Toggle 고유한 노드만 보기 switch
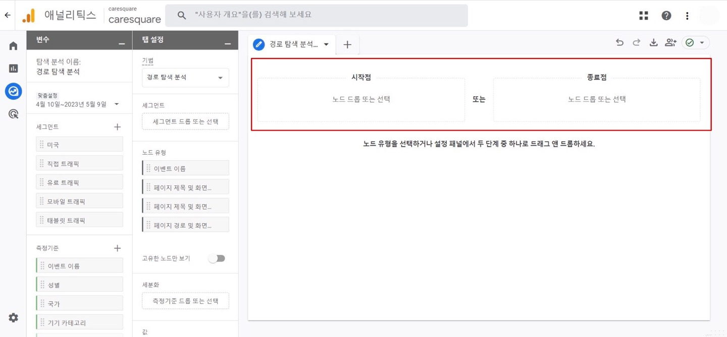 217,258
